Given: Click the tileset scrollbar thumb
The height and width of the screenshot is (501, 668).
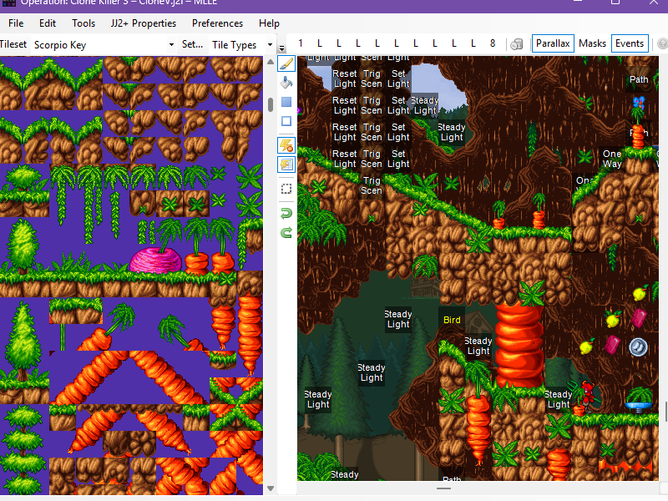Looking at the screenshot, I should pyautogui.click(x=270, y=105).
